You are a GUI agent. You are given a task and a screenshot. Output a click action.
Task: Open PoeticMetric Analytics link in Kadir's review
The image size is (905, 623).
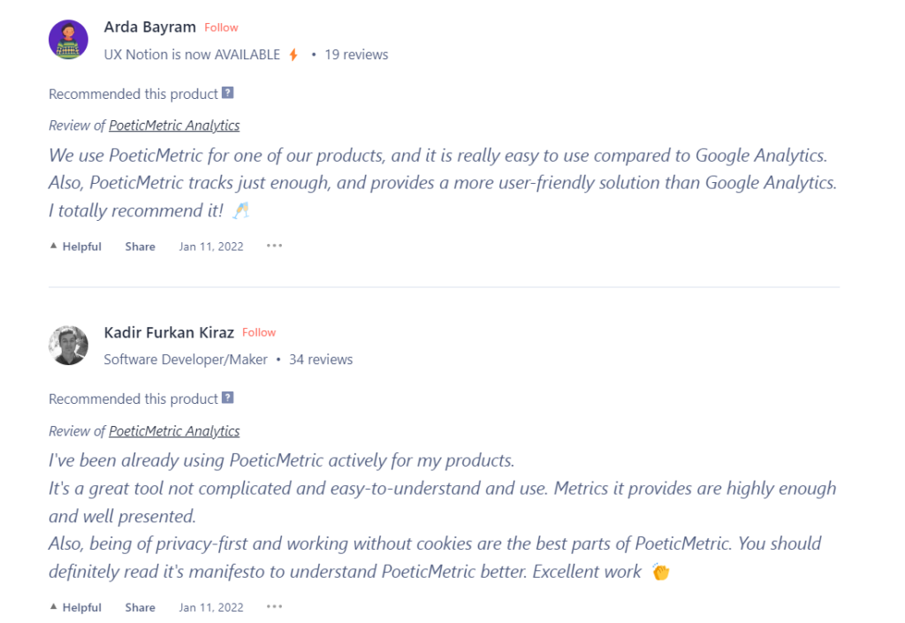pos(174,431)
